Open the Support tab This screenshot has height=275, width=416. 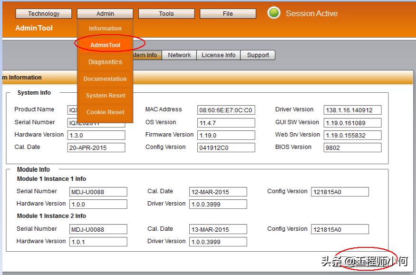tap(258, 55)
